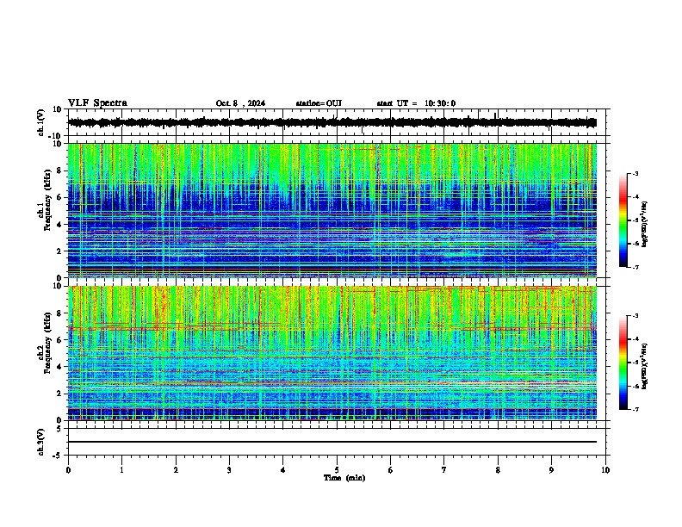Click time axis tick label "6"
This screenshot has height=527, width=682.
pyautogui.click(x=390, y=470)
